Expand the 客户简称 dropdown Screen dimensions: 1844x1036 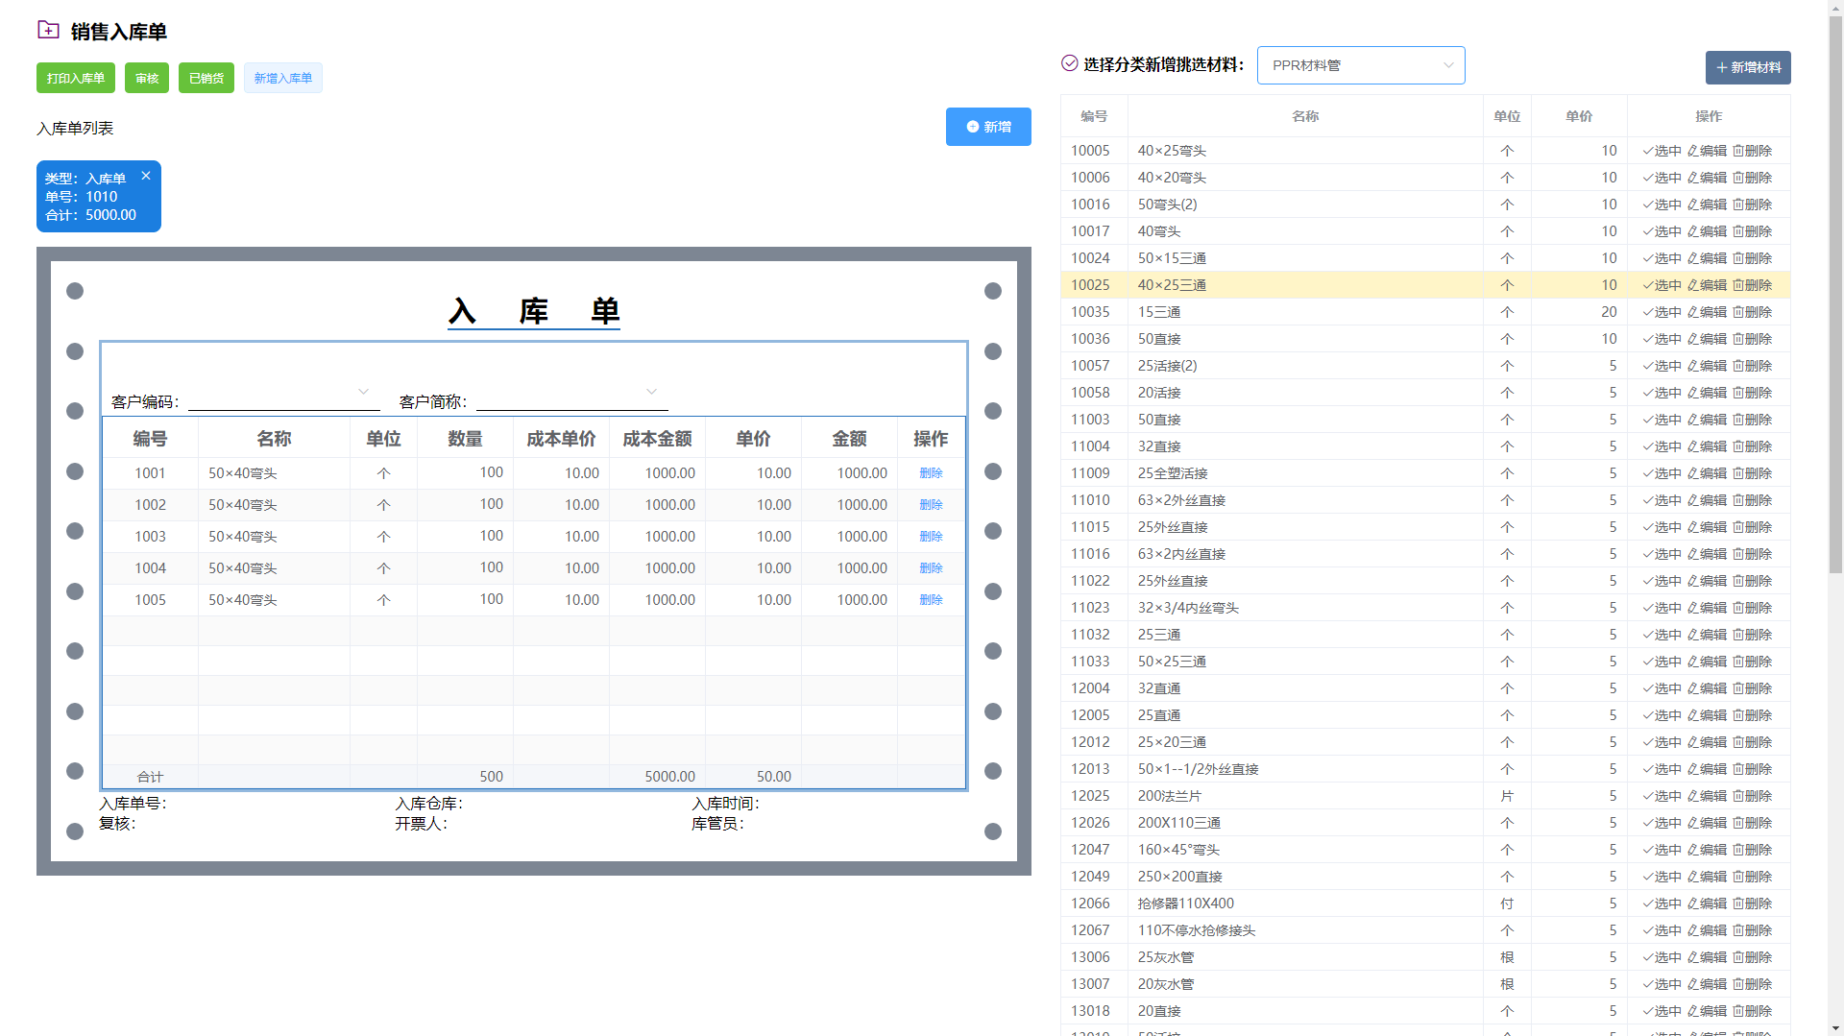(651, 392)
